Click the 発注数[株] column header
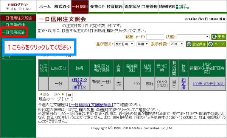 pyautogui.click(x=132, y=68)
